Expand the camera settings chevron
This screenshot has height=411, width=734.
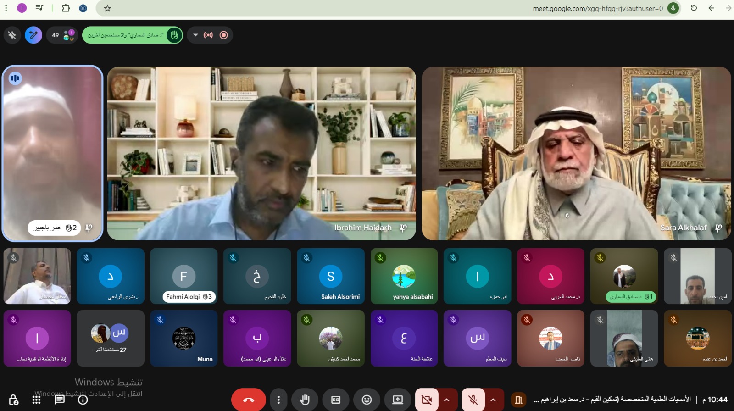pos(446,400)
